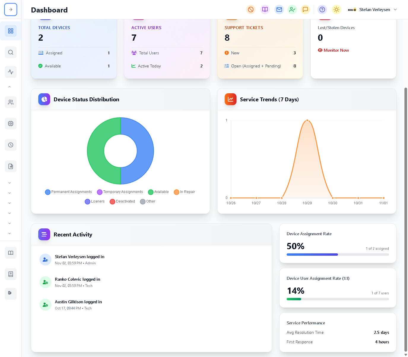408x357 pixels.
Task: Open the help question mark icon
Action: click(322, 10)
